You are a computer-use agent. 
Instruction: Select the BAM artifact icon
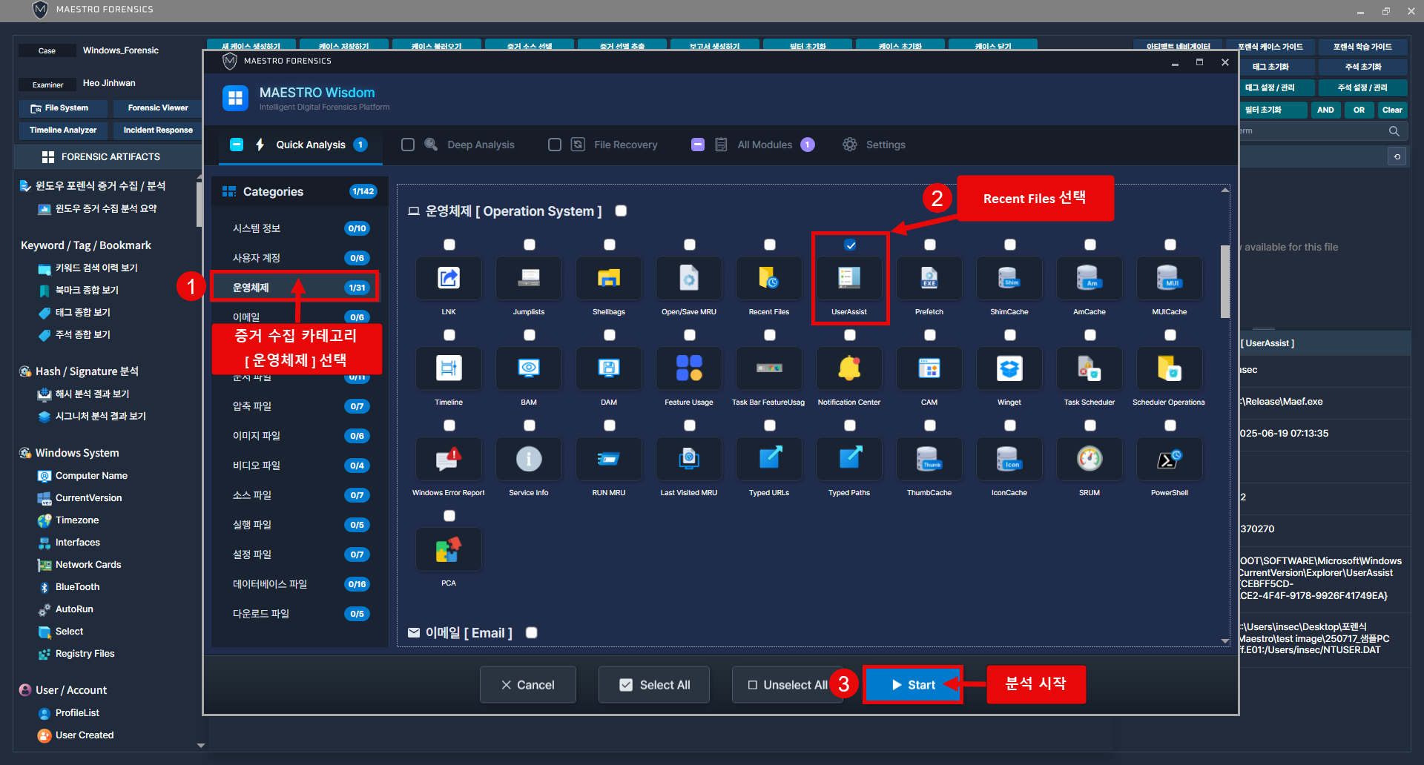pyautogui.click(x=529, y=368)
